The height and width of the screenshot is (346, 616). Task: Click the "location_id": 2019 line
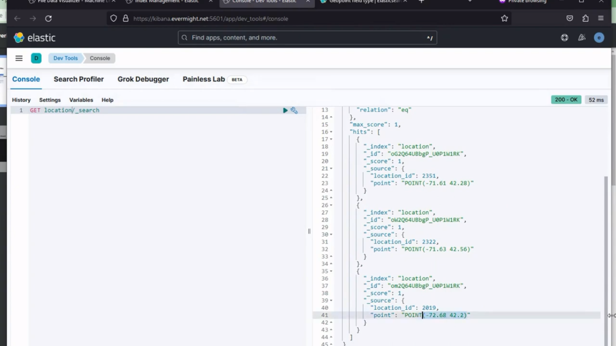405,308
